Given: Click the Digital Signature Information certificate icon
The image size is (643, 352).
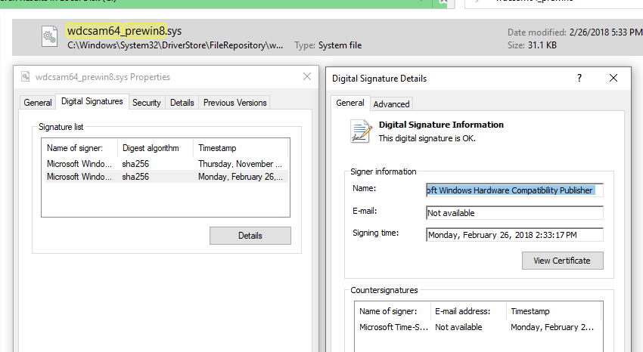Looking at the screenshot, I should pyautogui.click(x=362, y=131).
